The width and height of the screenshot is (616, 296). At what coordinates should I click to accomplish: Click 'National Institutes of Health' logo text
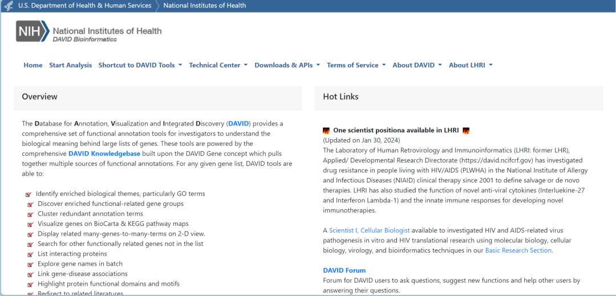[107, 31]
